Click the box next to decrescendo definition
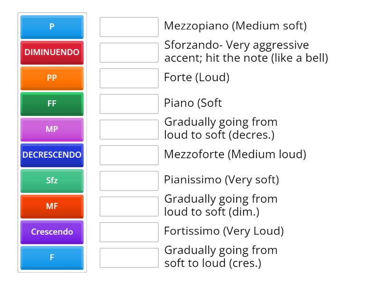The width and height of the screenshot is (380, 285). (129, 129)
